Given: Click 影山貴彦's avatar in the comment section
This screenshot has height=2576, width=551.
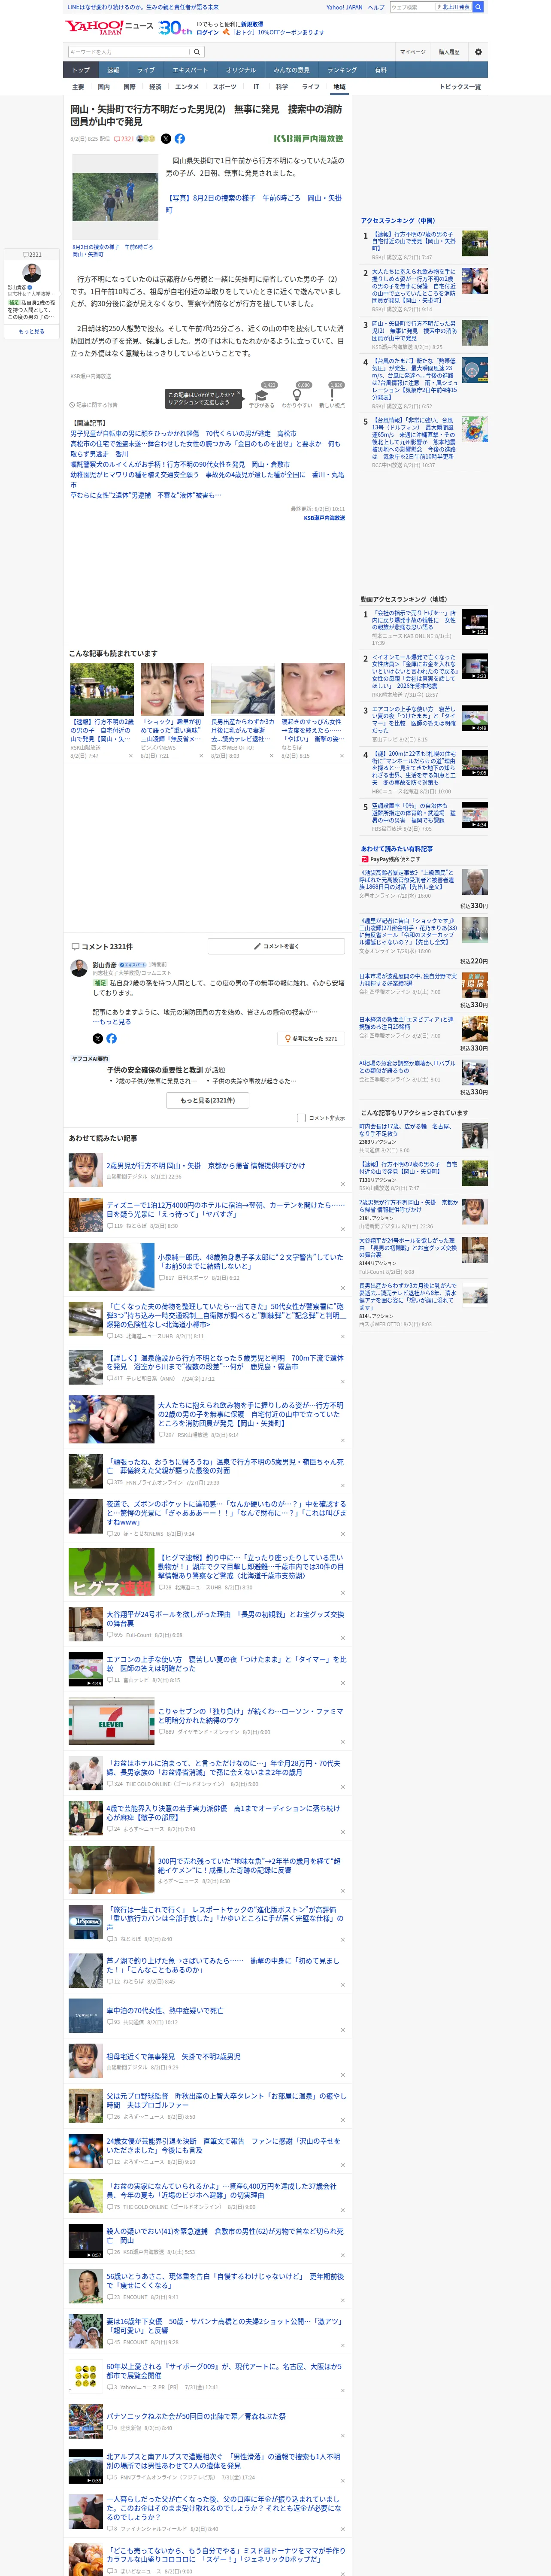Looking at the screenshot, I should click(78, 968).
